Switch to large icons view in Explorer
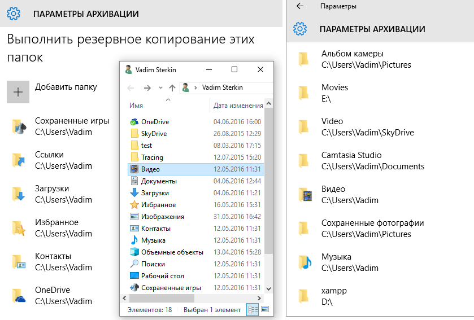474x320 pixels. [264, 310]
